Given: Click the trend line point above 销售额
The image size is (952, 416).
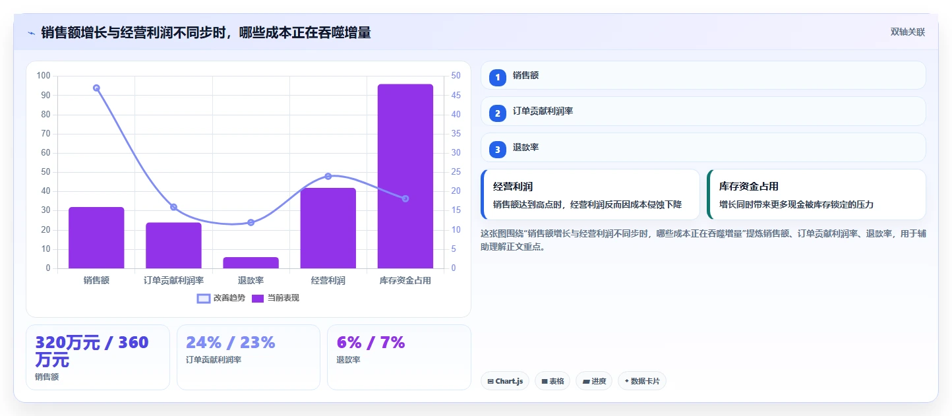Looking at the screenshot, I should [96, 88].
